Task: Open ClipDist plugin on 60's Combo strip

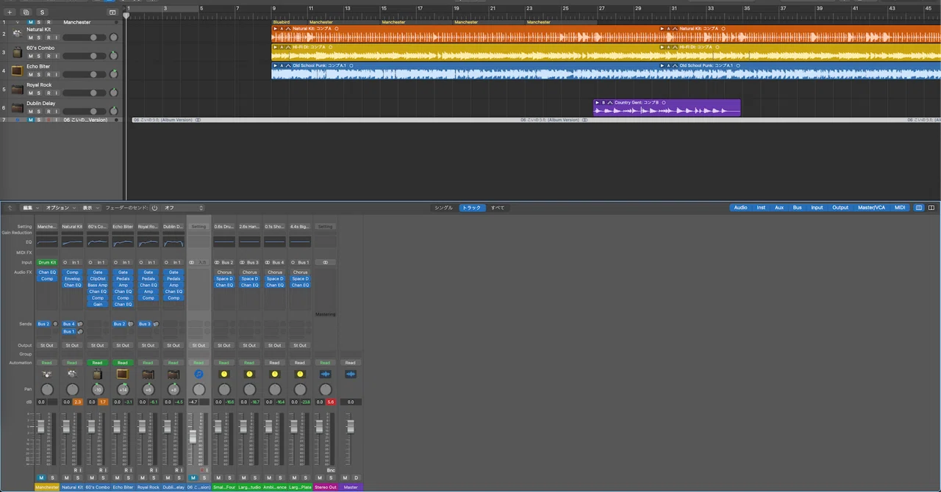Action: click(x=98, y=279)
